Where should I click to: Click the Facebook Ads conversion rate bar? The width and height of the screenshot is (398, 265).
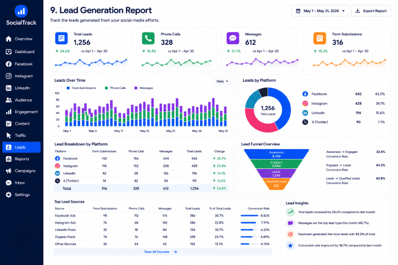click(249, 215)
